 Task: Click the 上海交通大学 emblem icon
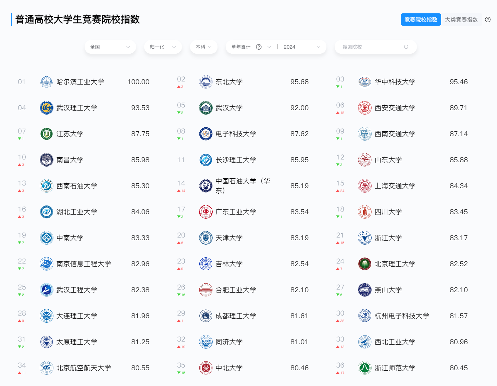pyautogui.click(x=364, y=186)
